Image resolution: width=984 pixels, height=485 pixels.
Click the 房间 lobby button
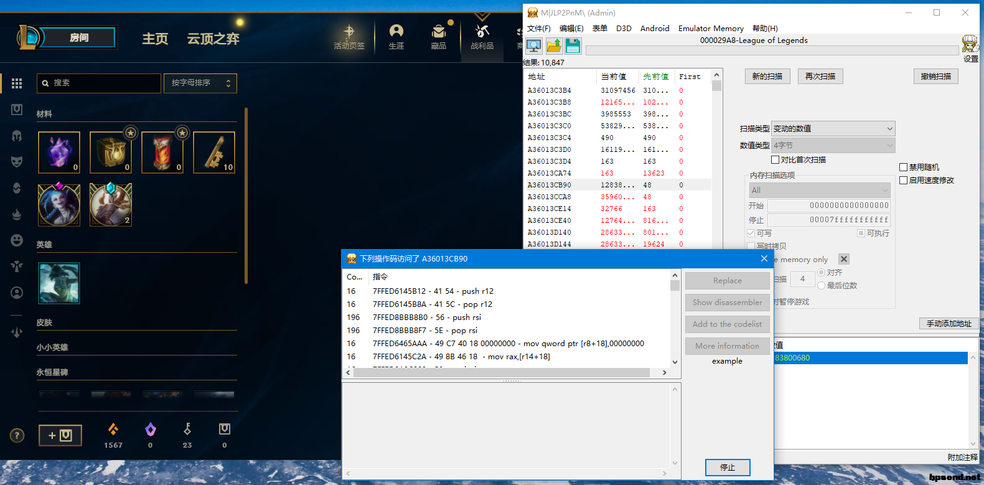click(x=79, y=37)
